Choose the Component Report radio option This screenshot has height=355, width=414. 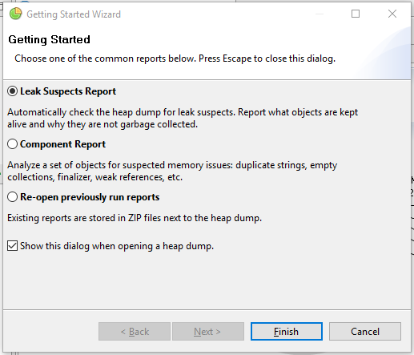click(x=13, y=144)
